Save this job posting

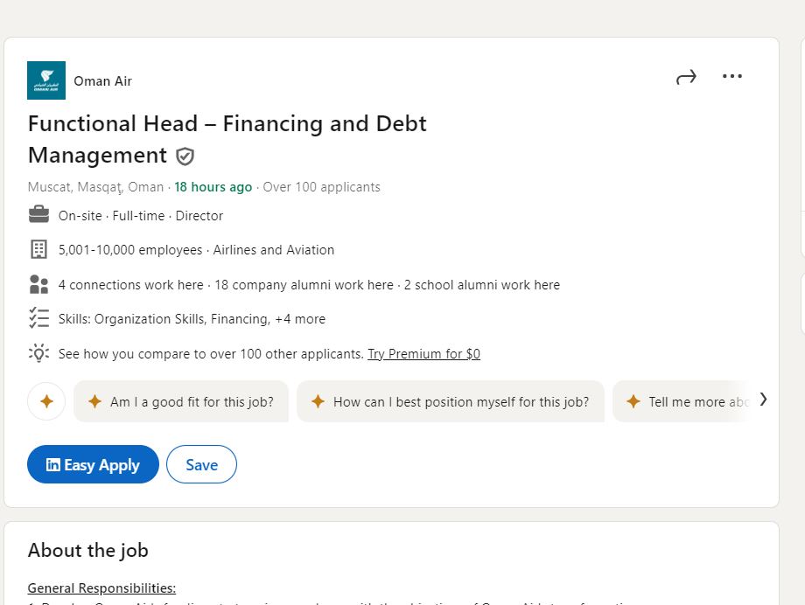[202, 464]
